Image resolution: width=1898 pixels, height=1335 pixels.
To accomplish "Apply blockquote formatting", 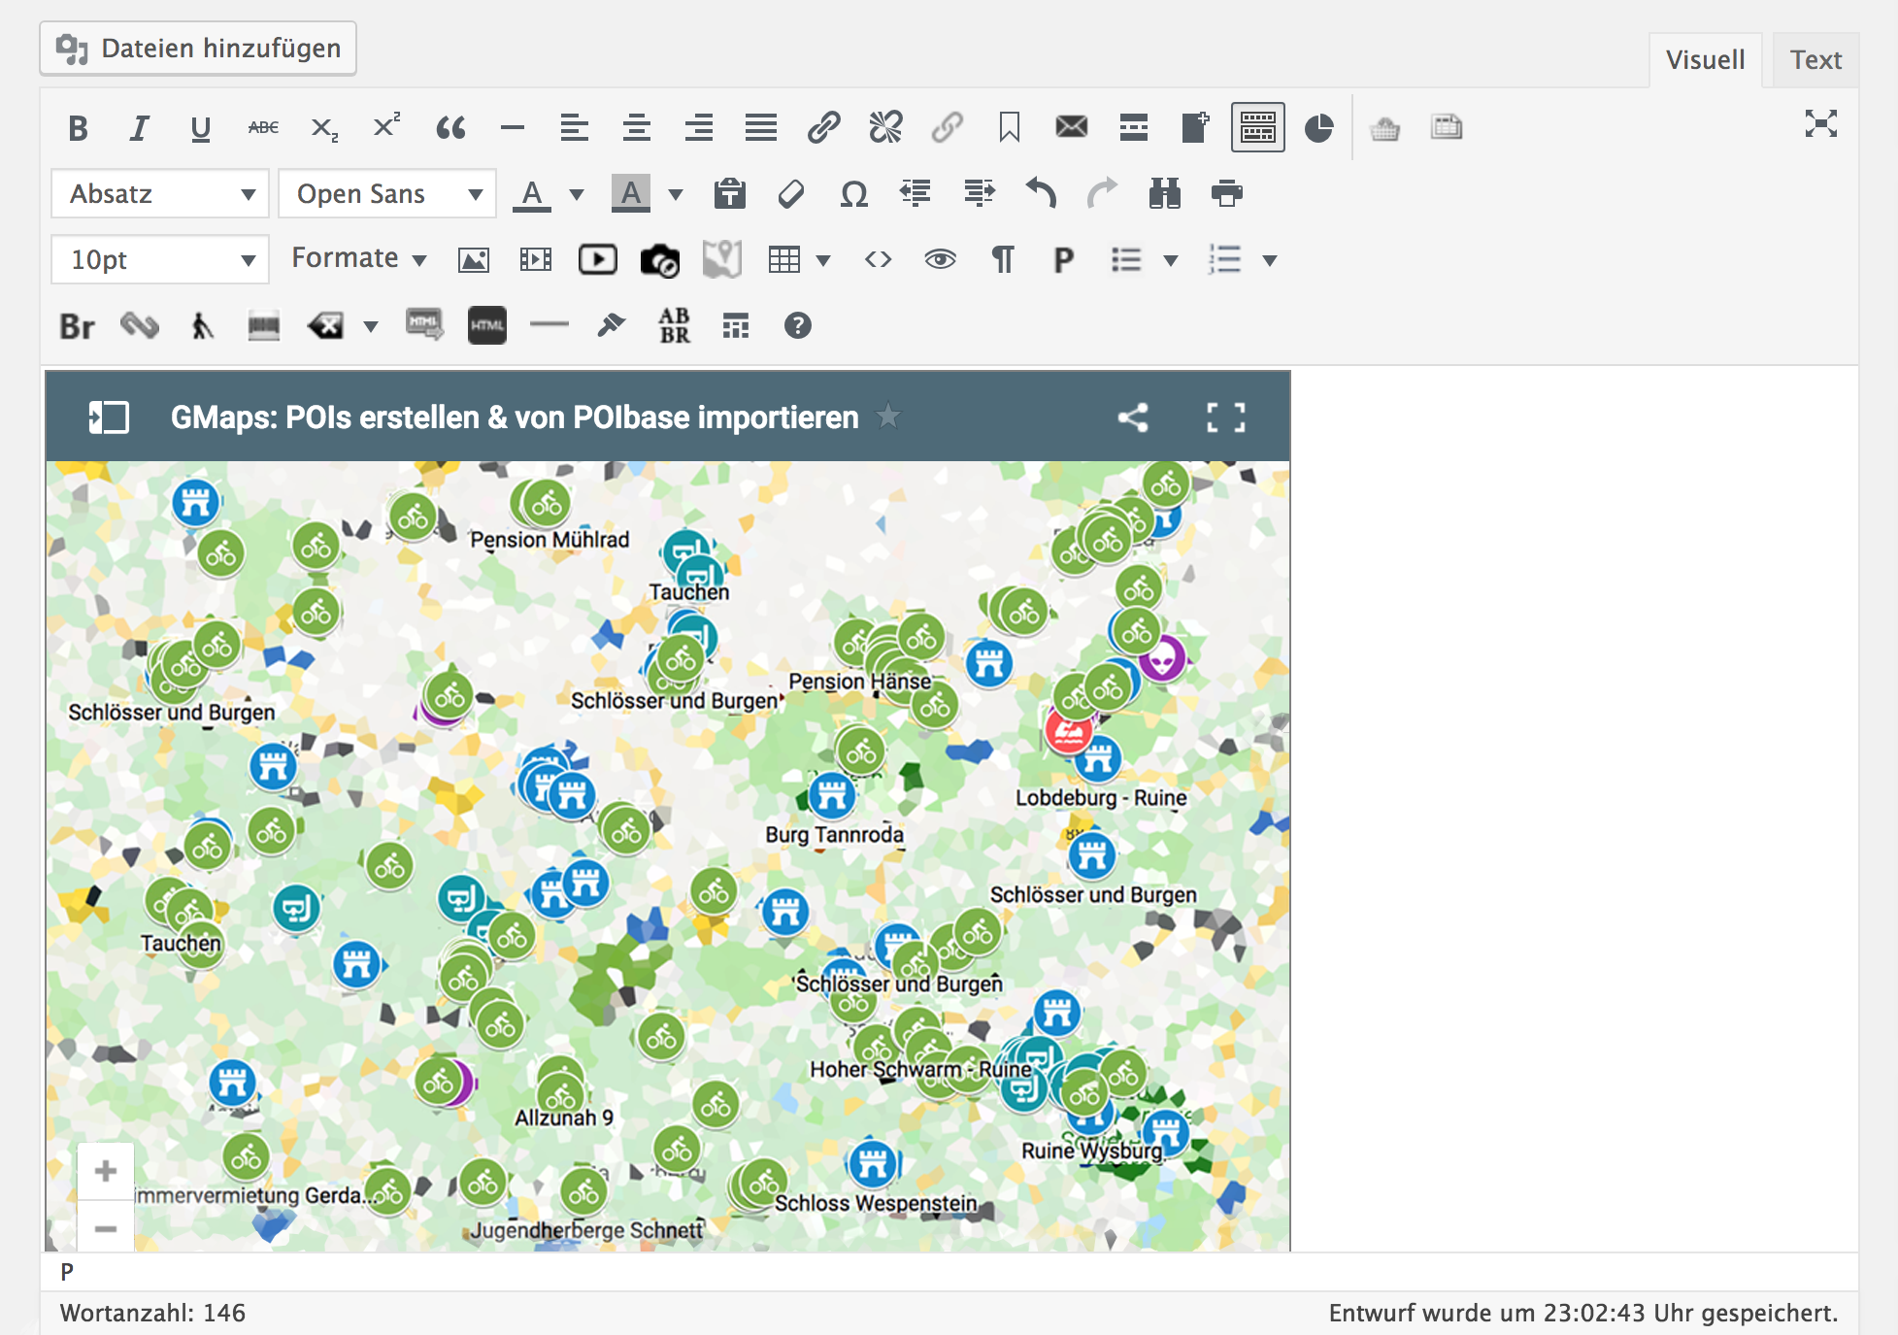I will click(x=450, y=128).
